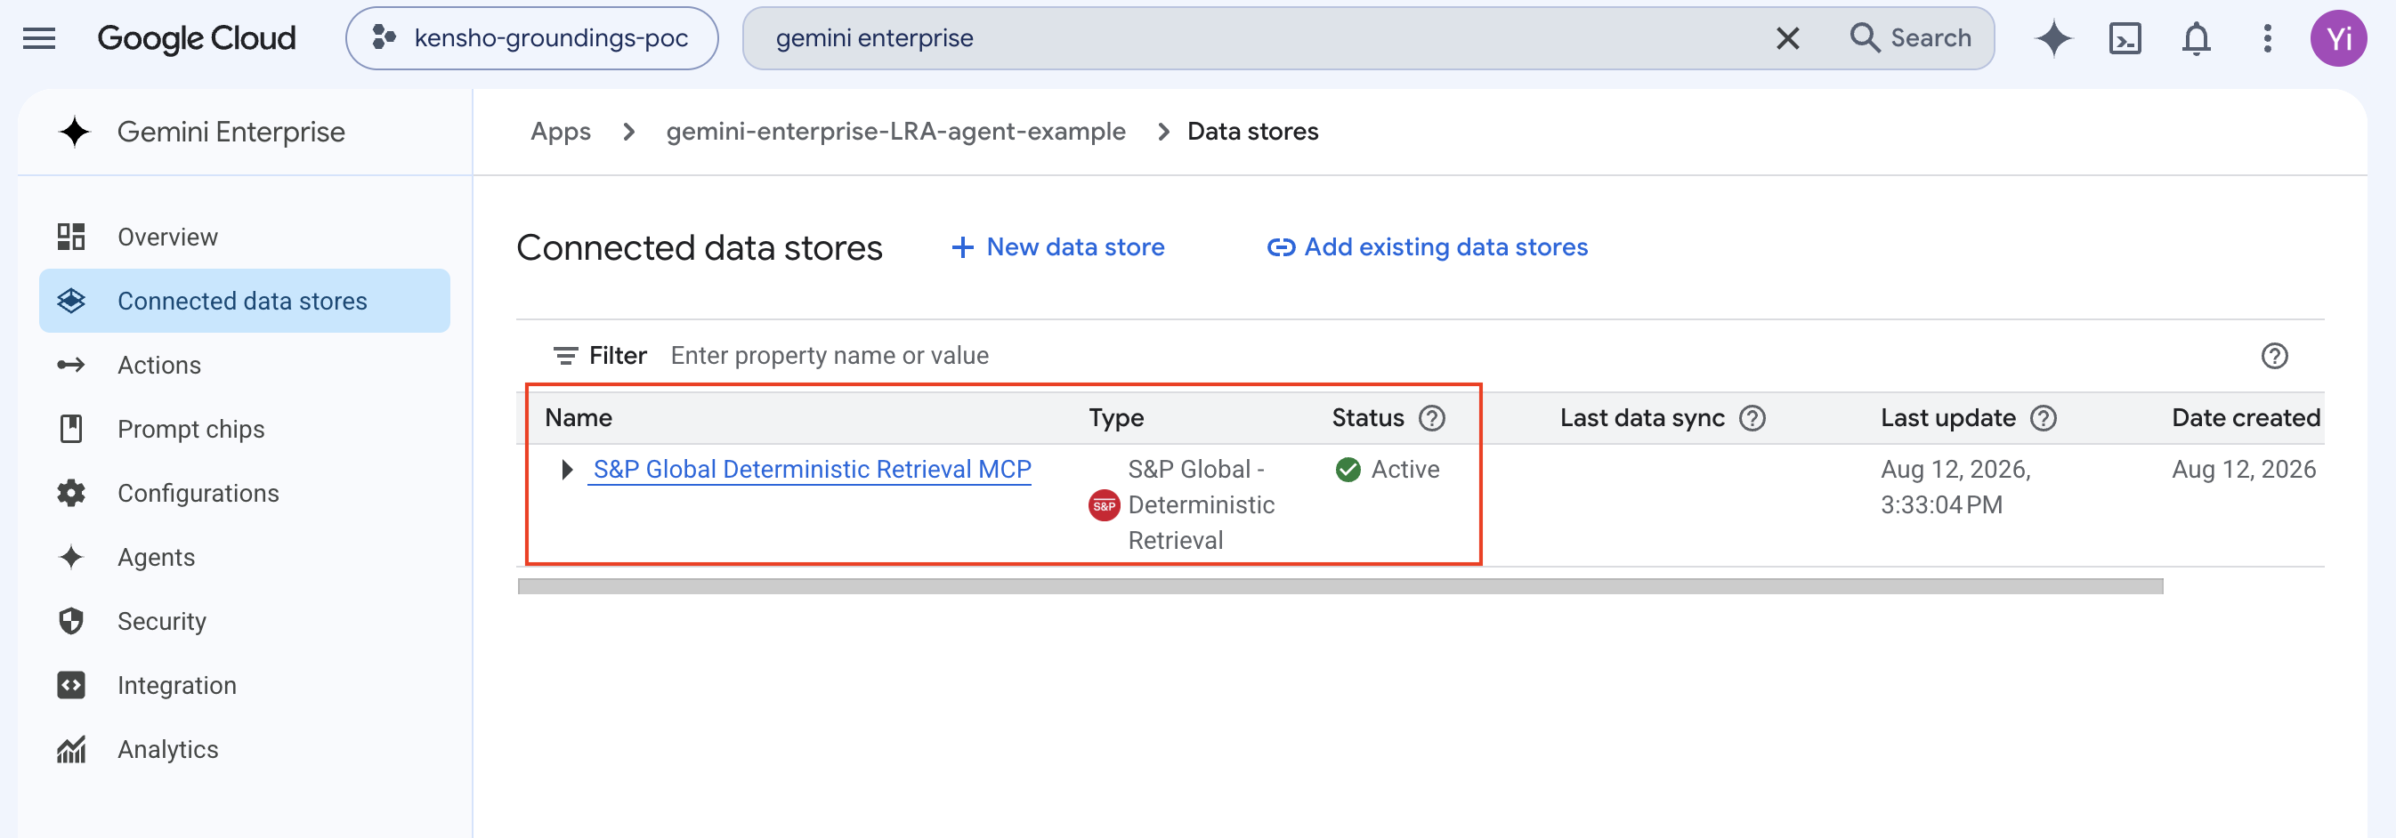The image size is (2396, 838).
Task: Show Last data sync help icon
Action: point(1752,418)
